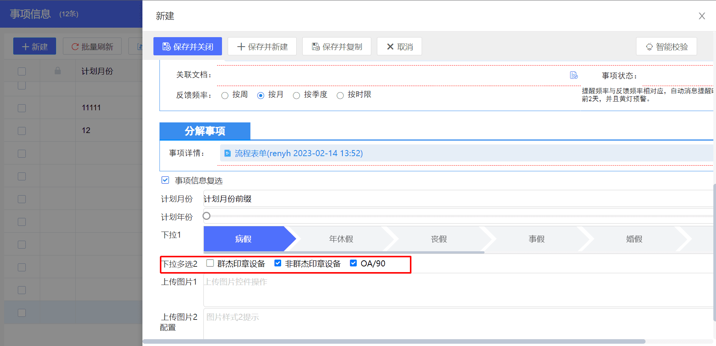This screenshot has width=716, height=346.
Task: Click the 上传图片1 upload area
Action: point(458,290)
